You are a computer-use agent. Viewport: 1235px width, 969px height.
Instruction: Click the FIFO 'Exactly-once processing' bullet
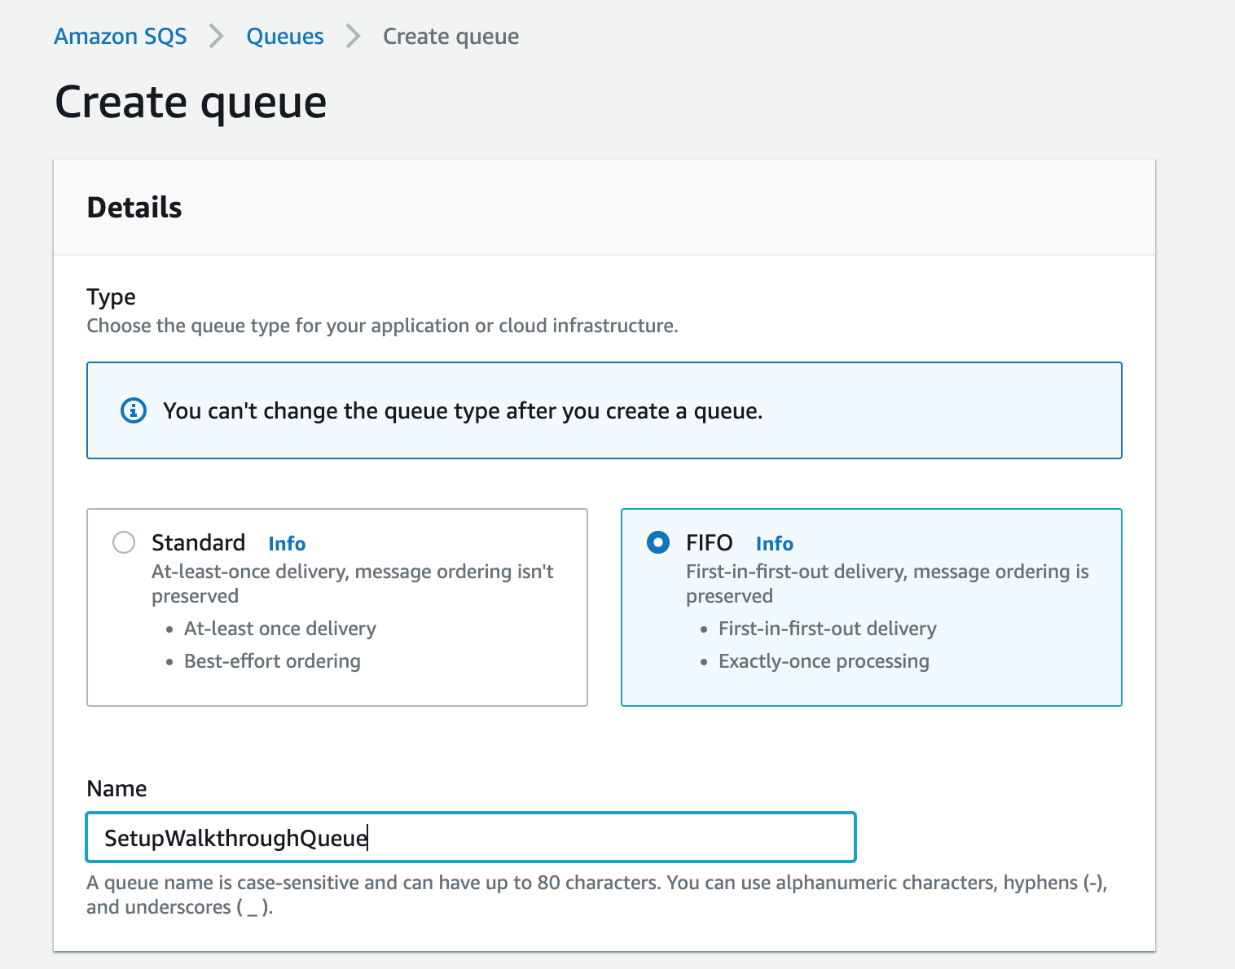823,661
